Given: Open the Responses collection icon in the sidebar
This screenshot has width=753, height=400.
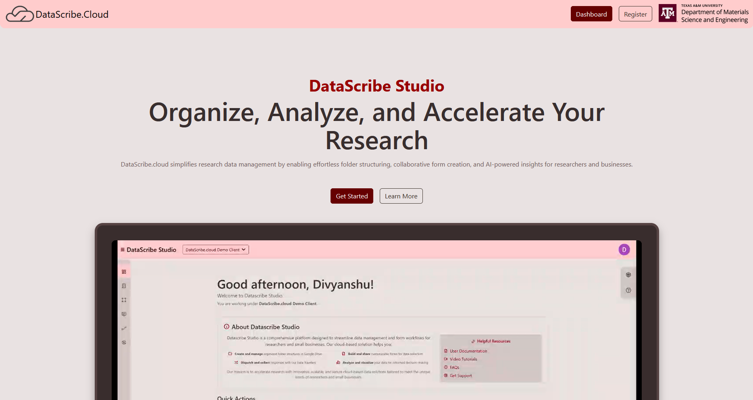Looking at the screenshot, I should coord(124,314).
